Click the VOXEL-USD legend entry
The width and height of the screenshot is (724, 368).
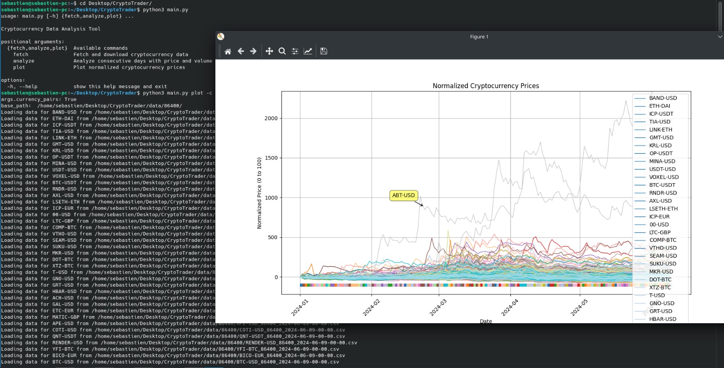pyautogui.click(x=657, y=177)
